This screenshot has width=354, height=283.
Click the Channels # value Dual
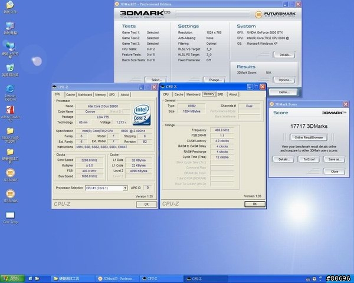(x=249, y=106)
